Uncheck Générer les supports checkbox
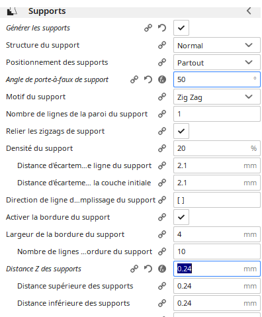The width and height of the screenshot is (262, 317). point(181,28)
